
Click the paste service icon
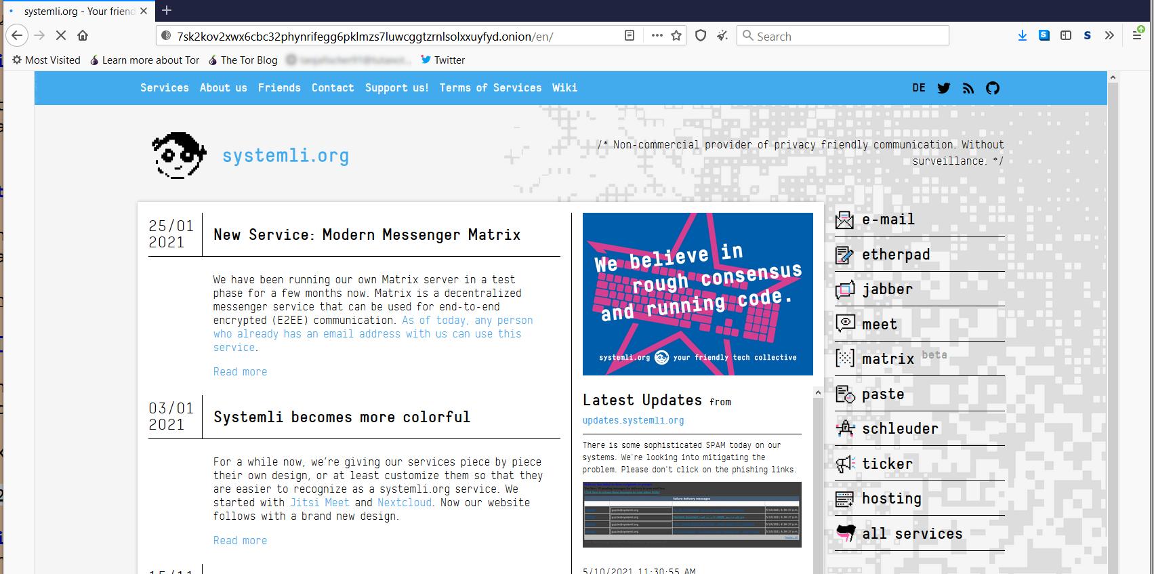pyautogui.click(x=844, y=394)
